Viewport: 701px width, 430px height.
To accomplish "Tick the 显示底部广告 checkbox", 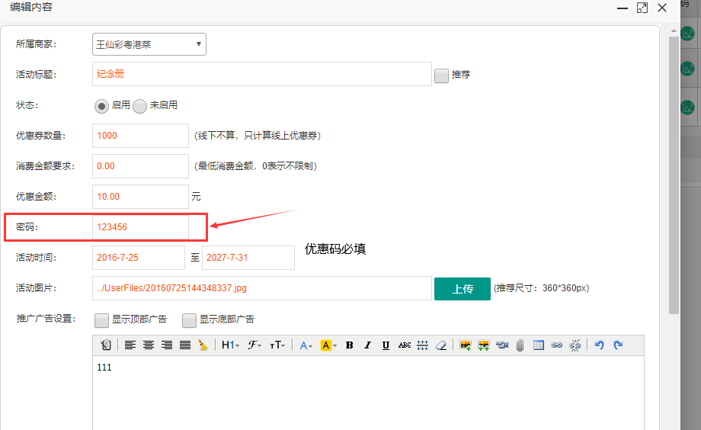I will pyautogui.click(x=189, y=319).
